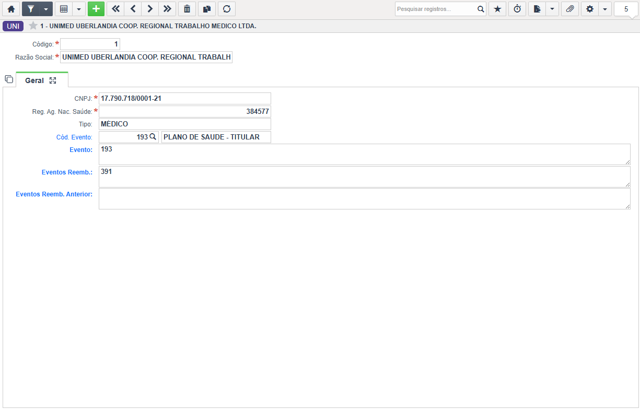
Task: Expand the filter options dropdown arrow
Action: (x=46, y=9)
